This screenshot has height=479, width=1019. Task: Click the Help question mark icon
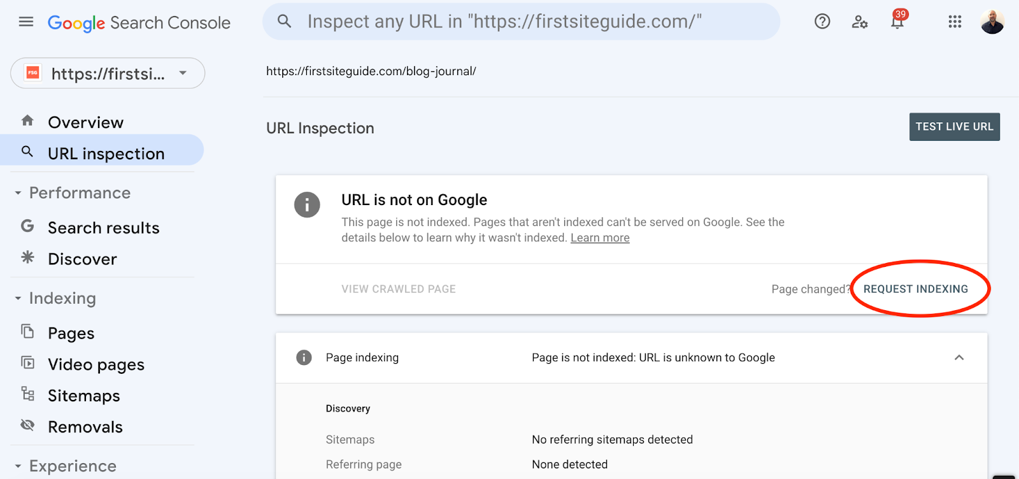click(822, 22)
